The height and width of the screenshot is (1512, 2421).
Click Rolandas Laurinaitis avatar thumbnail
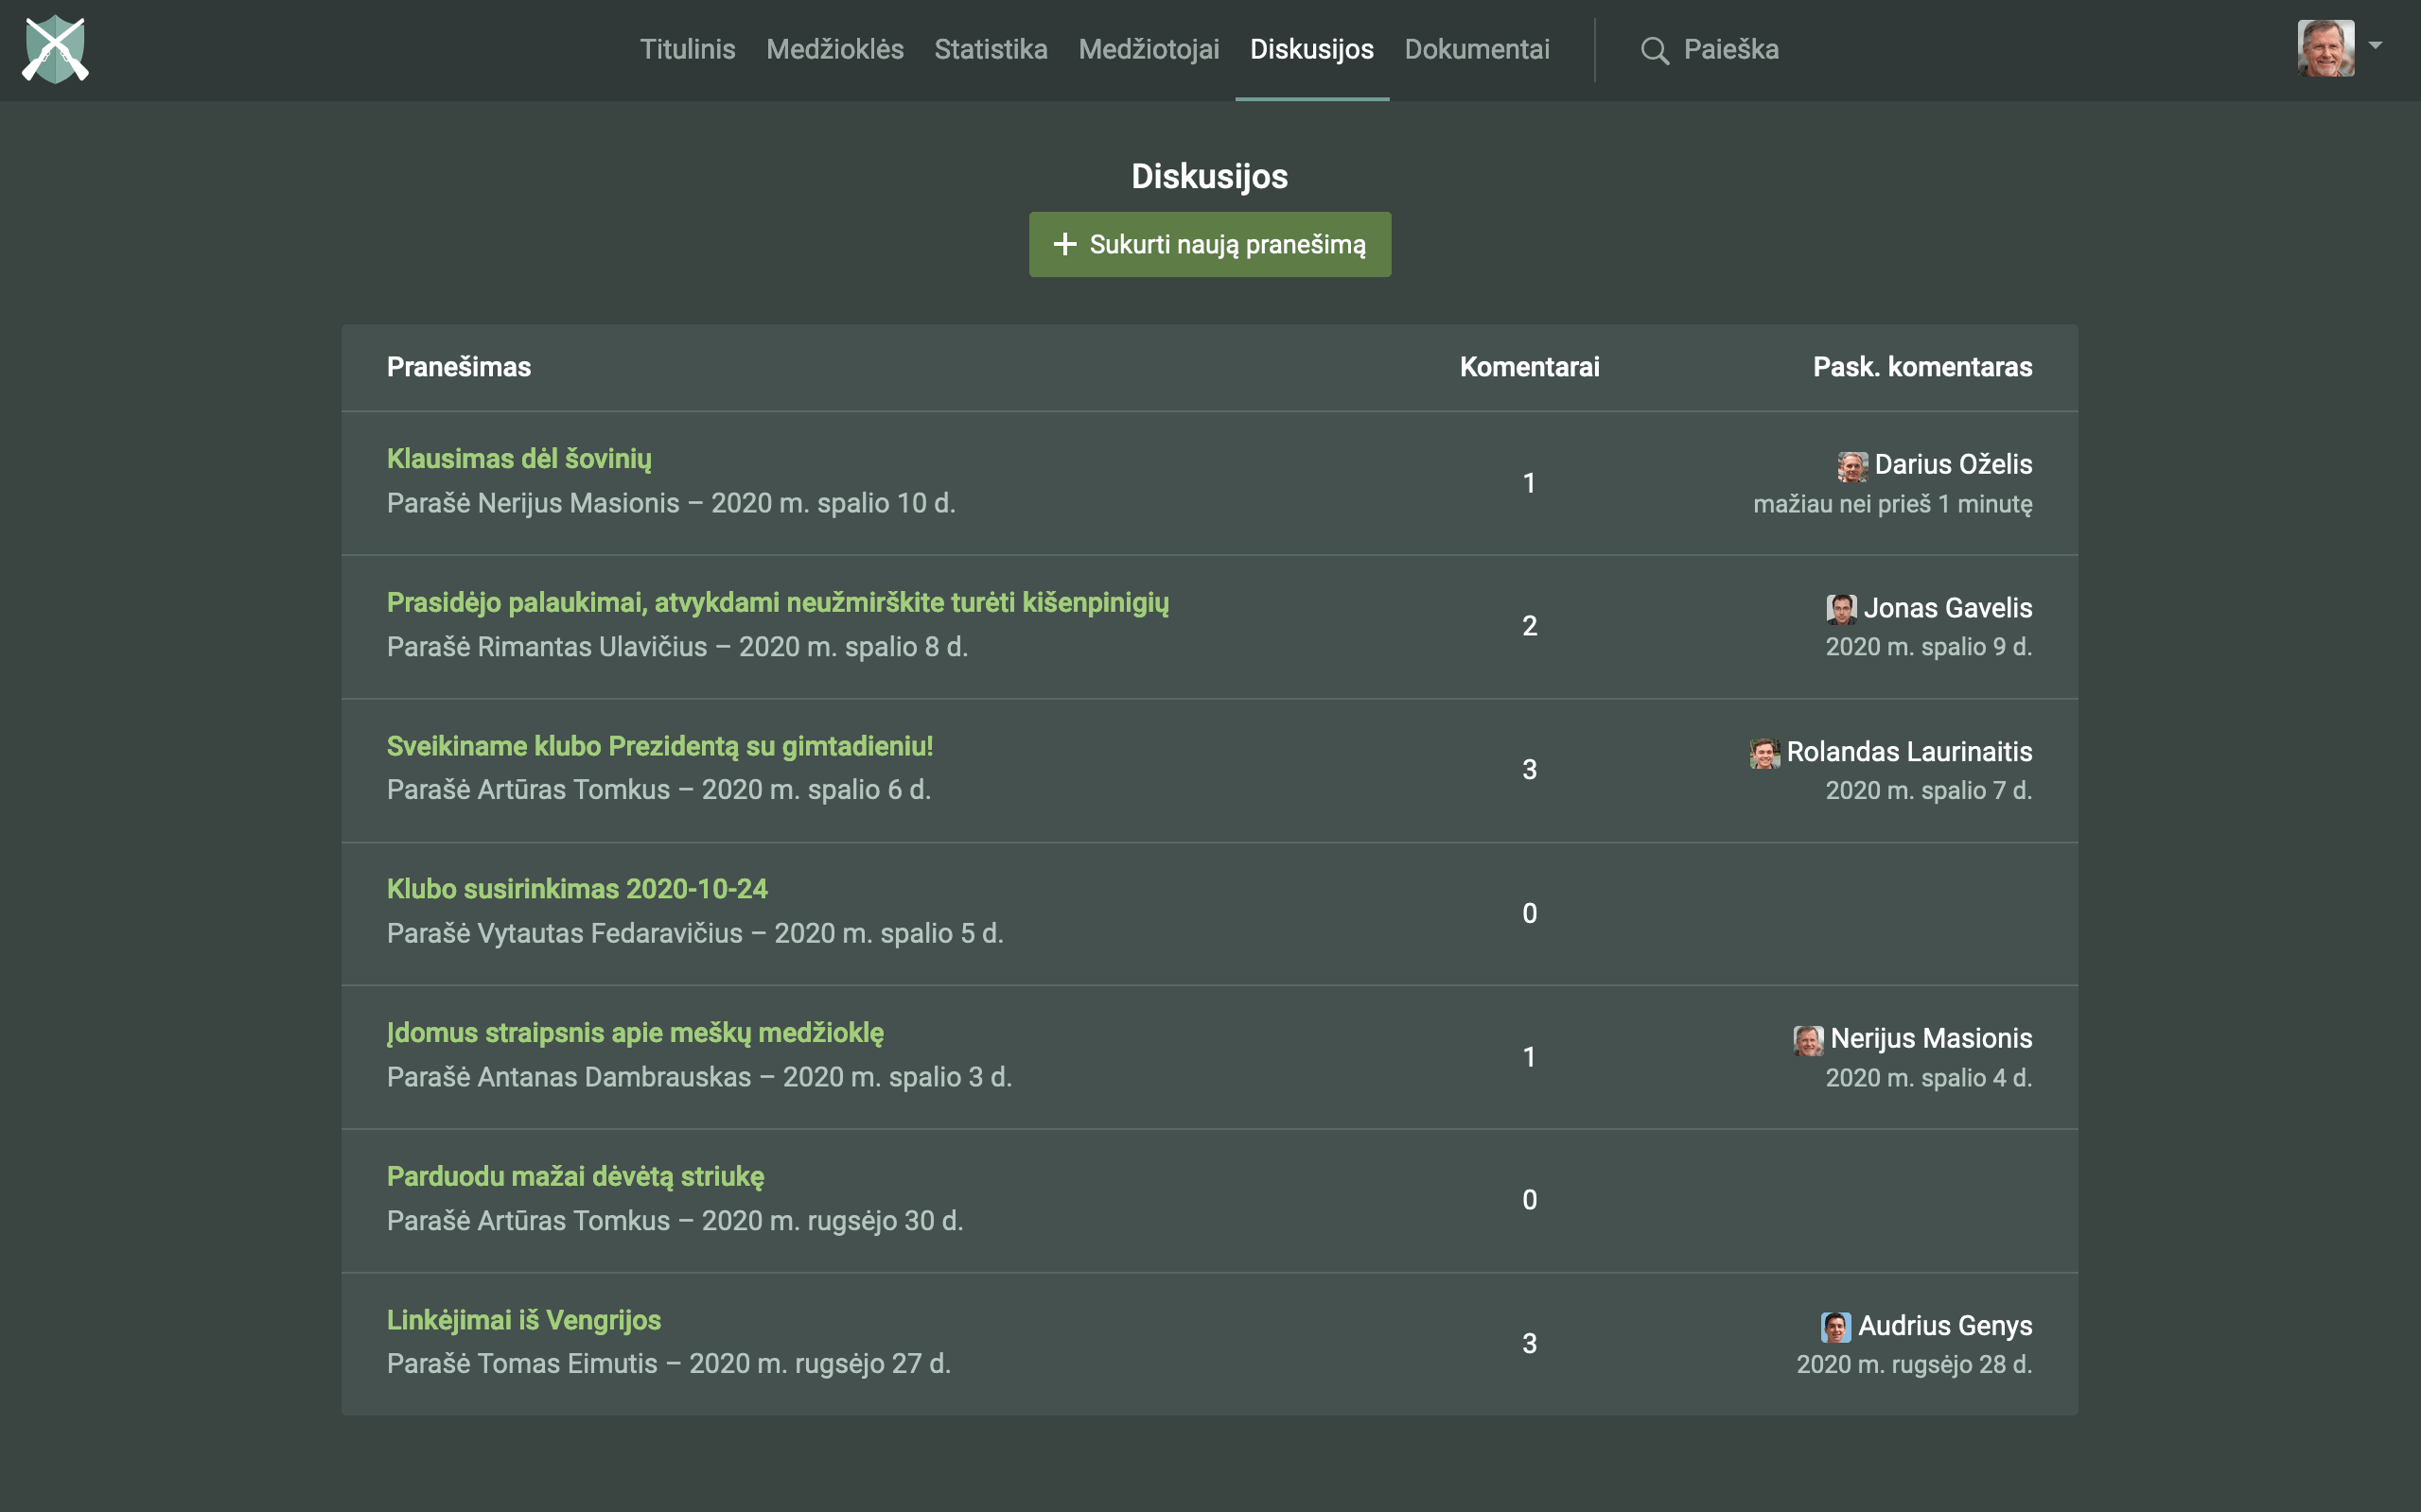coord(1763,753)
